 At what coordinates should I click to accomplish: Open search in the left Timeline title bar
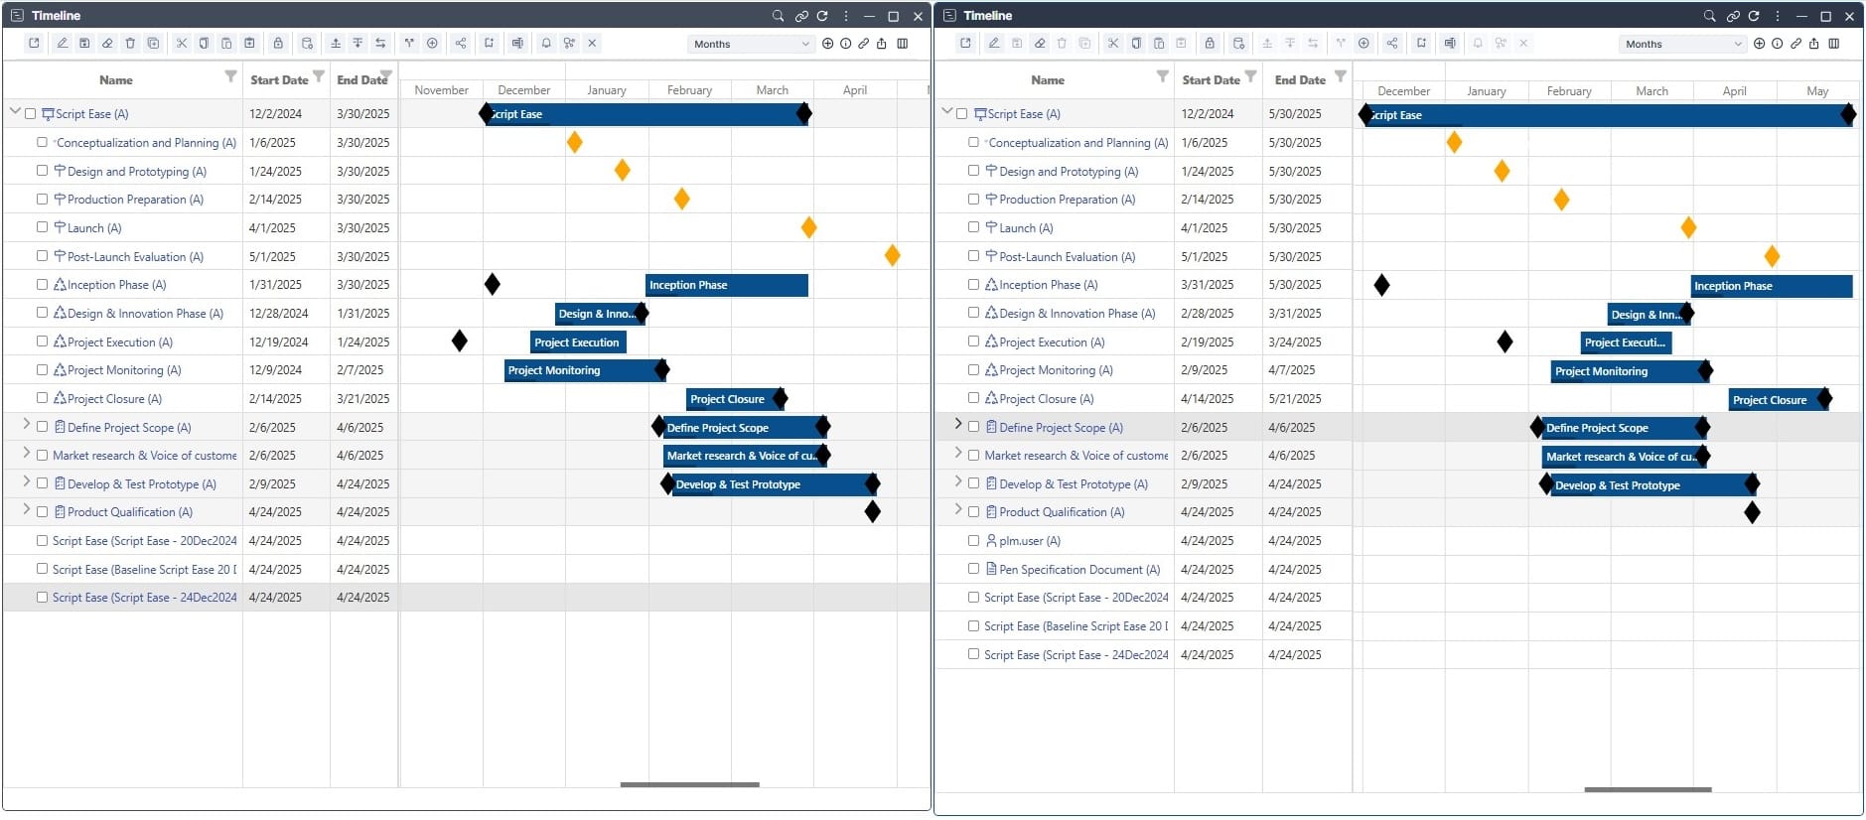[779, 16]
